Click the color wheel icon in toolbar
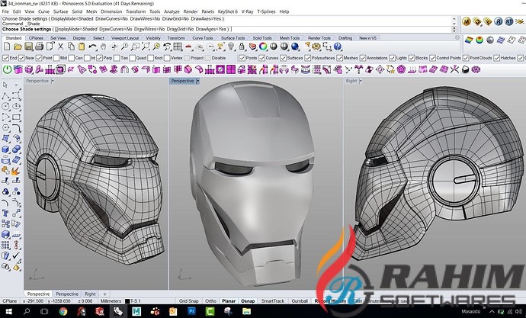Viewport: 526px width, 318px height. tap(262, 47)
